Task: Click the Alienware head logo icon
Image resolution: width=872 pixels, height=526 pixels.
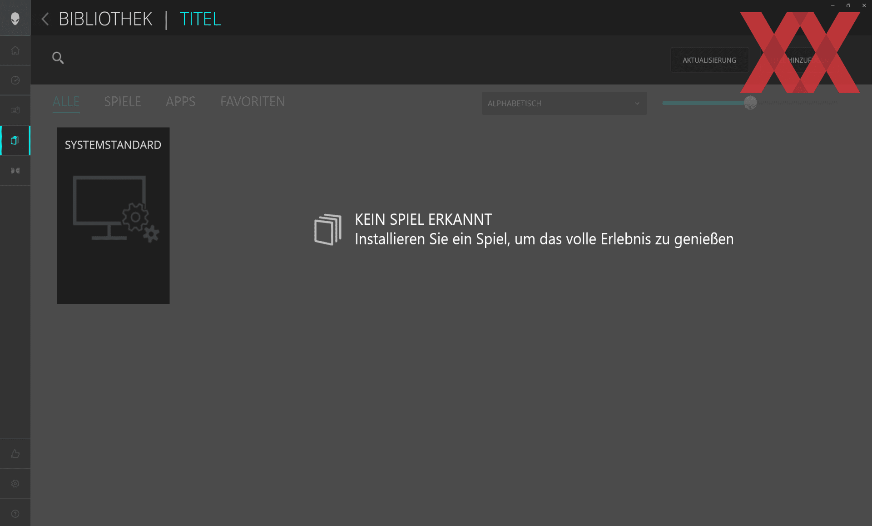Action: point(15,18)
